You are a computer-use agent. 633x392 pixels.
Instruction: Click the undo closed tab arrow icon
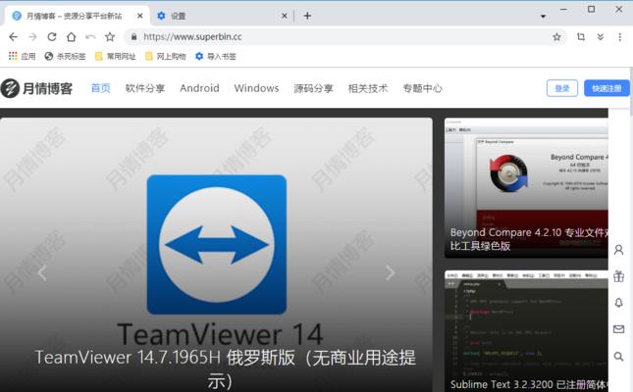tap(90, 37)
